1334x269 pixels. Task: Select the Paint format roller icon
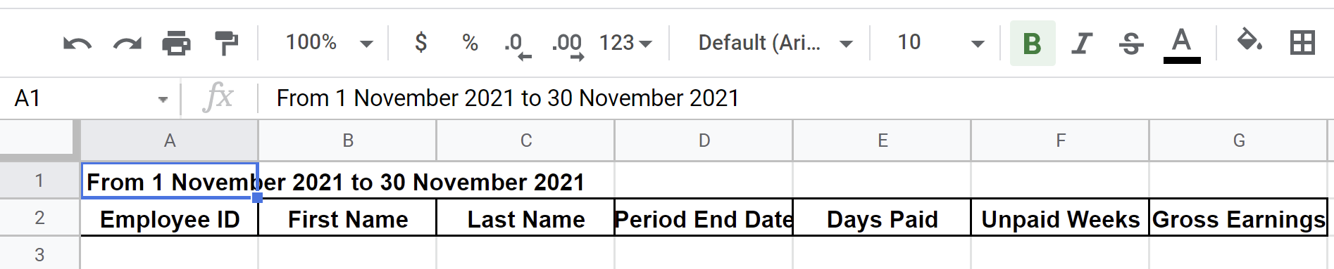click(226, 44)
